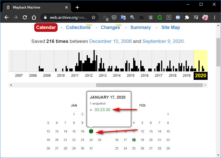Select year 2015 in timeline

pyautogui.click(x=131, y=76)
